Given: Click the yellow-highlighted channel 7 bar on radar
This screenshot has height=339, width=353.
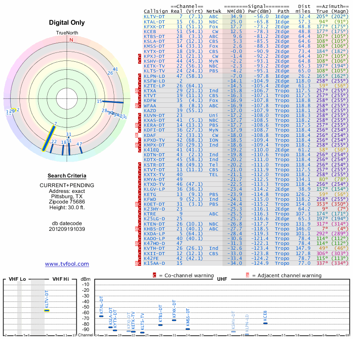Looking at the screenshot, I should point(48,138).
